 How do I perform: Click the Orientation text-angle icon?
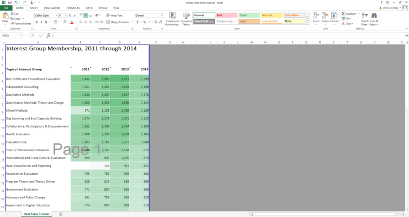97,15
